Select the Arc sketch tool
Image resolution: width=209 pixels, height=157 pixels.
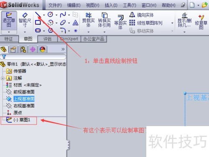tap(50, 23)
